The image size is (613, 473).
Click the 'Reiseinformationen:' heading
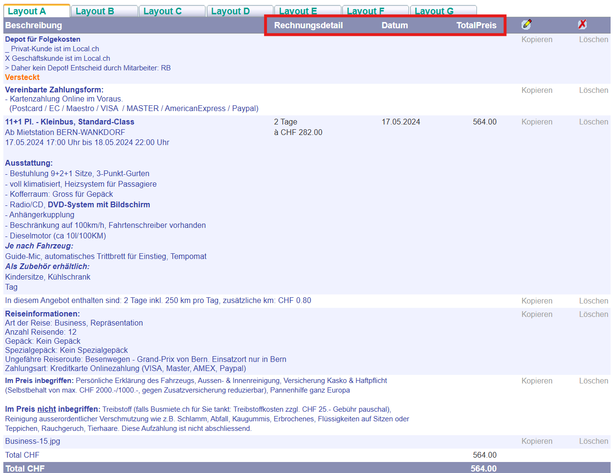[42, 314]
